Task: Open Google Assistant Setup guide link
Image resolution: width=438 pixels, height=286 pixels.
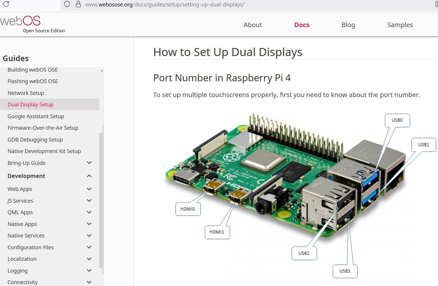Action: 36,116
